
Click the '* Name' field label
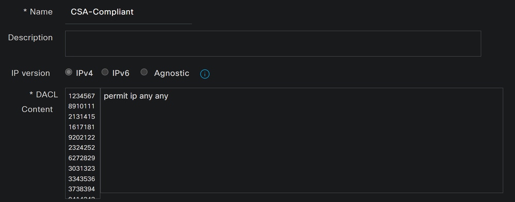pyautogui.click(x=38, y=12)
